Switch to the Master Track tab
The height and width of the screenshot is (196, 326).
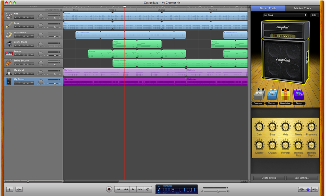[x=303, y=8]
